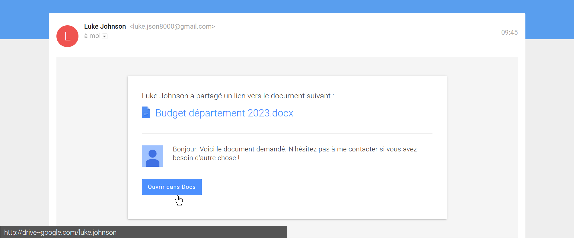
Task: Open the "Budget département 2023.docx" link
Action: point(224,113)
